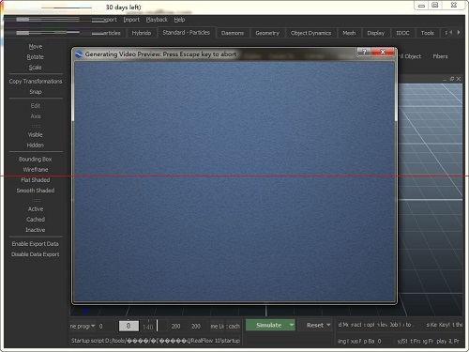The height and width of the screenshot is (352, 469).
Task: Close the Generating Video Preview dialog
Action: (x=383, y=52)
